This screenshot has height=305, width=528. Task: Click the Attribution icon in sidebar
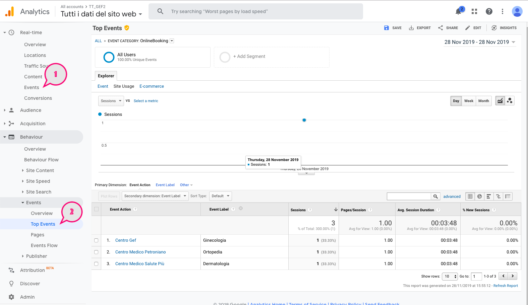coord(11,270)
